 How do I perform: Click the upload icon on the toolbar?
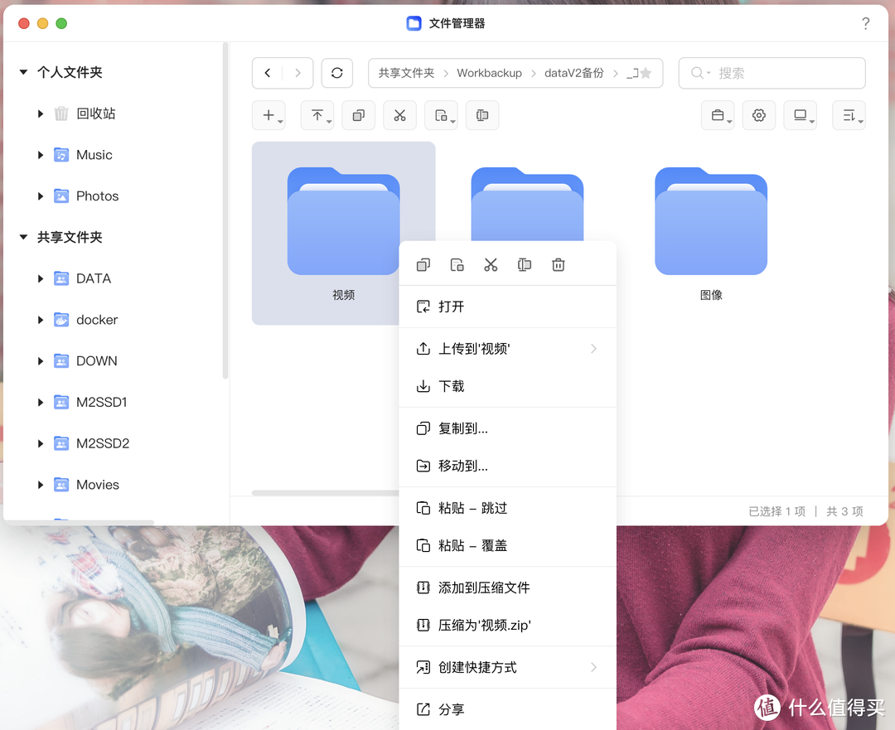click(x=317, y=115)
